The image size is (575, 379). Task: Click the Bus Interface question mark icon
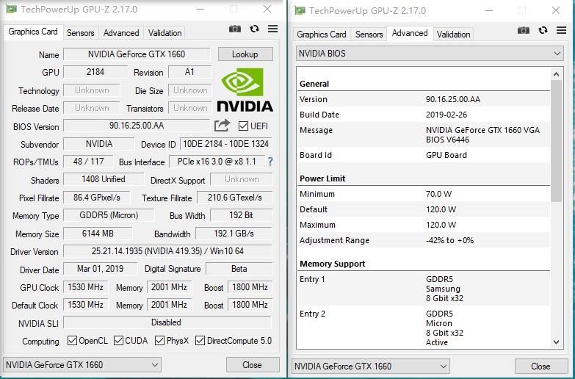point(270,162)
